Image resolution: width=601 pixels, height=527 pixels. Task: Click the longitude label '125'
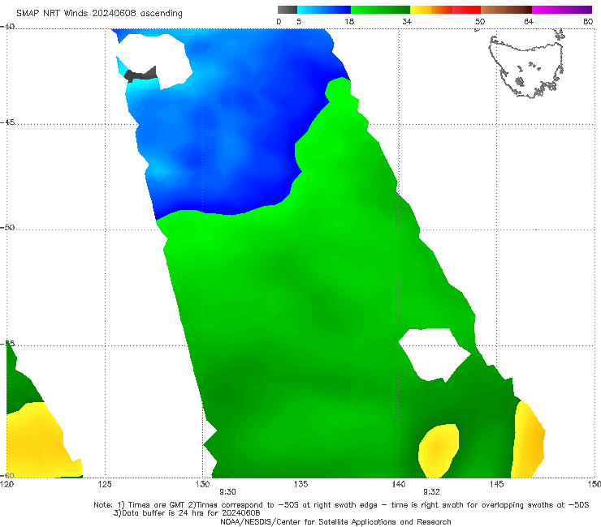[x=105, y=485]
